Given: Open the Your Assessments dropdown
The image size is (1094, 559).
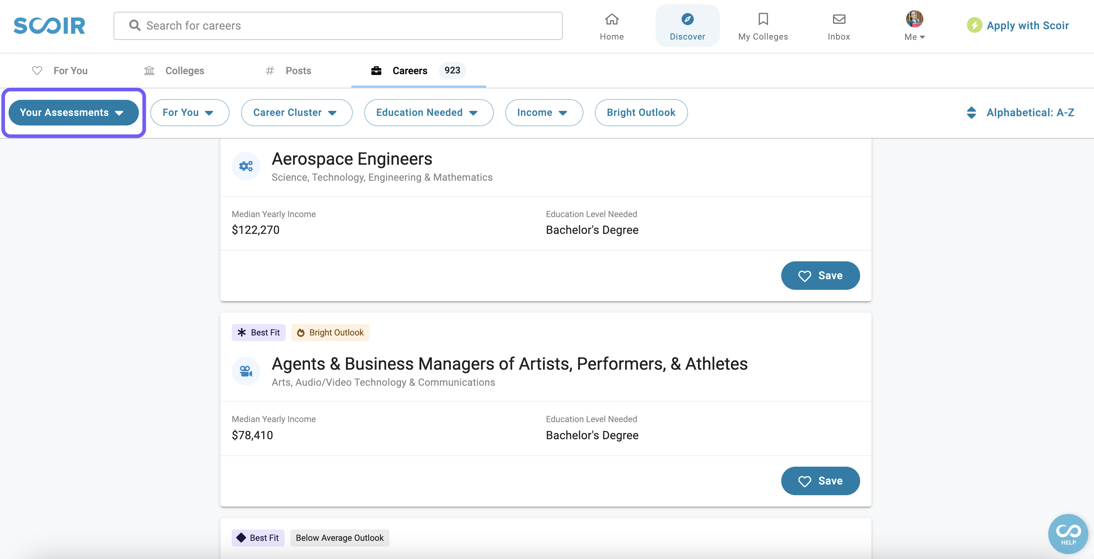Looking at the screenshot, I should tap(74, 112).
